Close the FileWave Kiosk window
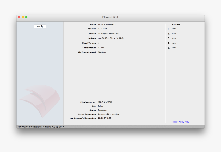This screenshot has width=221, height=152. tap(19, 17)
